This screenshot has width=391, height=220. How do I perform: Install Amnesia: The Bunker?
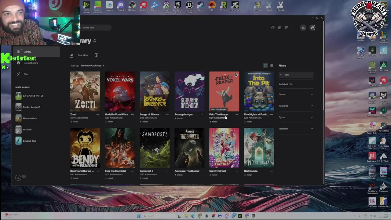click(178, 175)
